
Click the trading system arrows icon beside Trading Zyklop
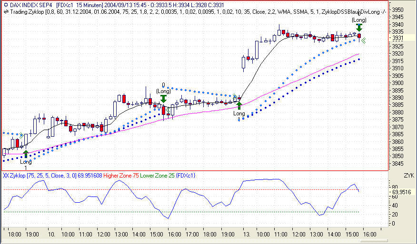(6, 12)
